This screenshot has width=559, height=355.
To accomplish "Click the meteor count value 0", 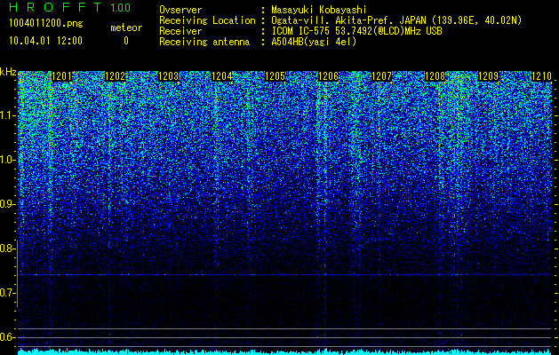I will [x=126, y=41].
